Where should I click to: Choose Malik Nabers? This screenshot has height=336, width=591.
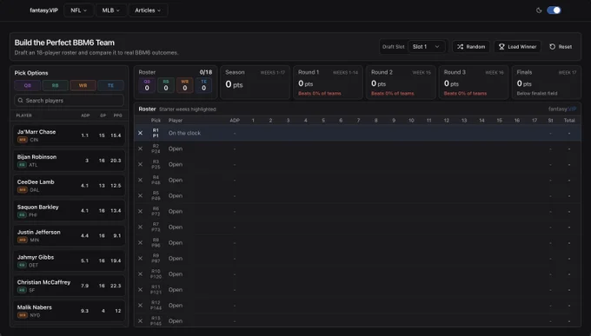[x=70, y=311]
